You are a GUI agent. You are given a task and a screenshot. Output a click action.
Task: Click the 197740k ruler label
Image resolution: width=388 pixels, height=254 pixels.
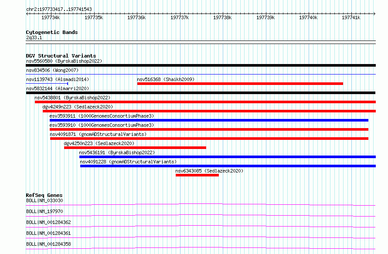pos(308,17)
